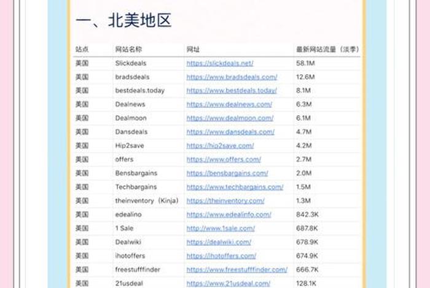This screenshot has width=430, height=288.
Task: Click the 4.7M traffic value
Action: point(303,132)
